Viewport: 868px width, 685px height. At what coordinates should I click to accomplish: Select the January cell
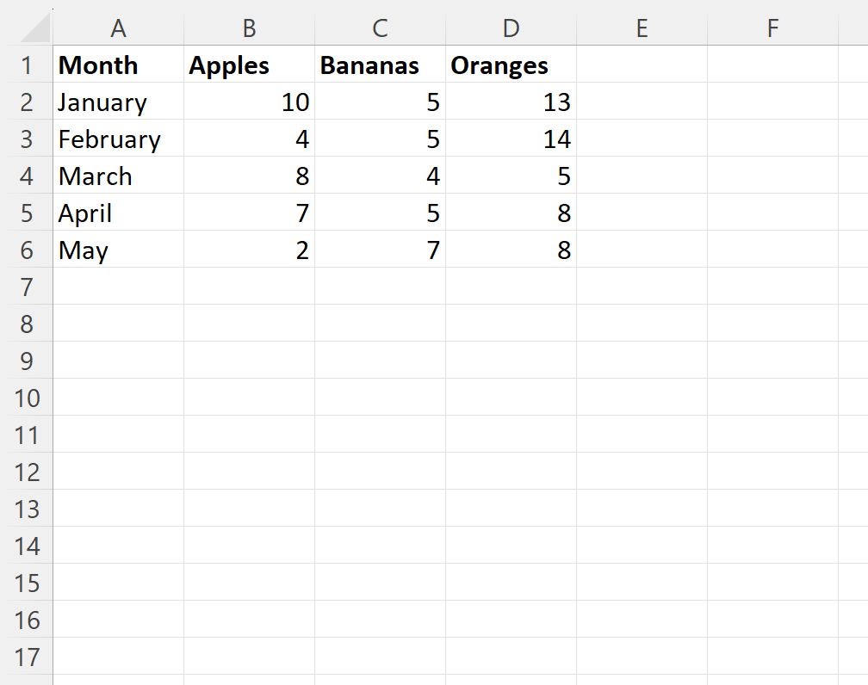pyautogui.click(x=118, y=102)
